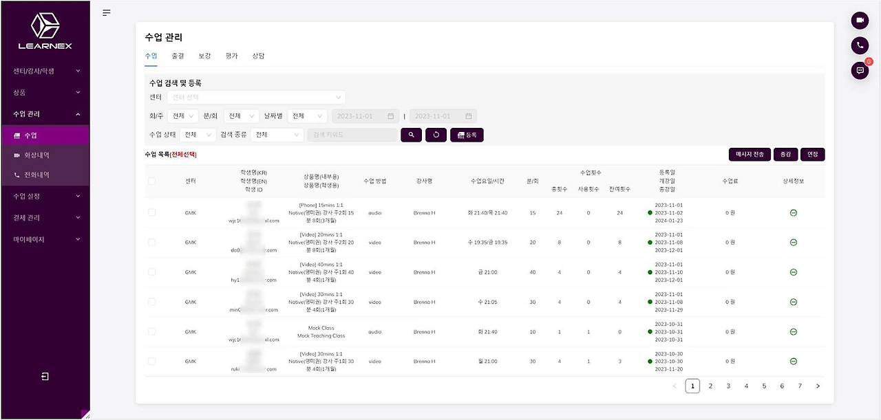Focus the 검색 키워드 input field
Screen dimensions: 881x420
click(352, 135)
